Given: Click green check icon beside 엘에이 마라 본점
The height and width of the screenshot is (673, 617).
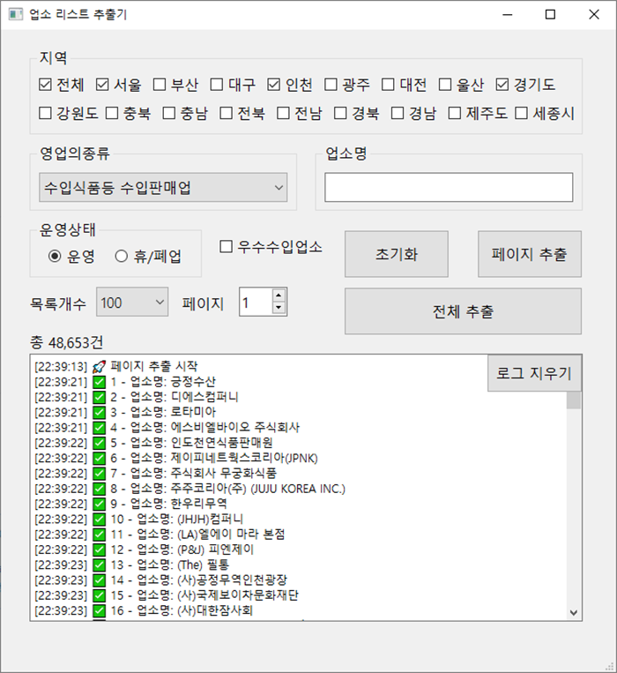Looking at the screenshot, I should click(x=99, y=535).
